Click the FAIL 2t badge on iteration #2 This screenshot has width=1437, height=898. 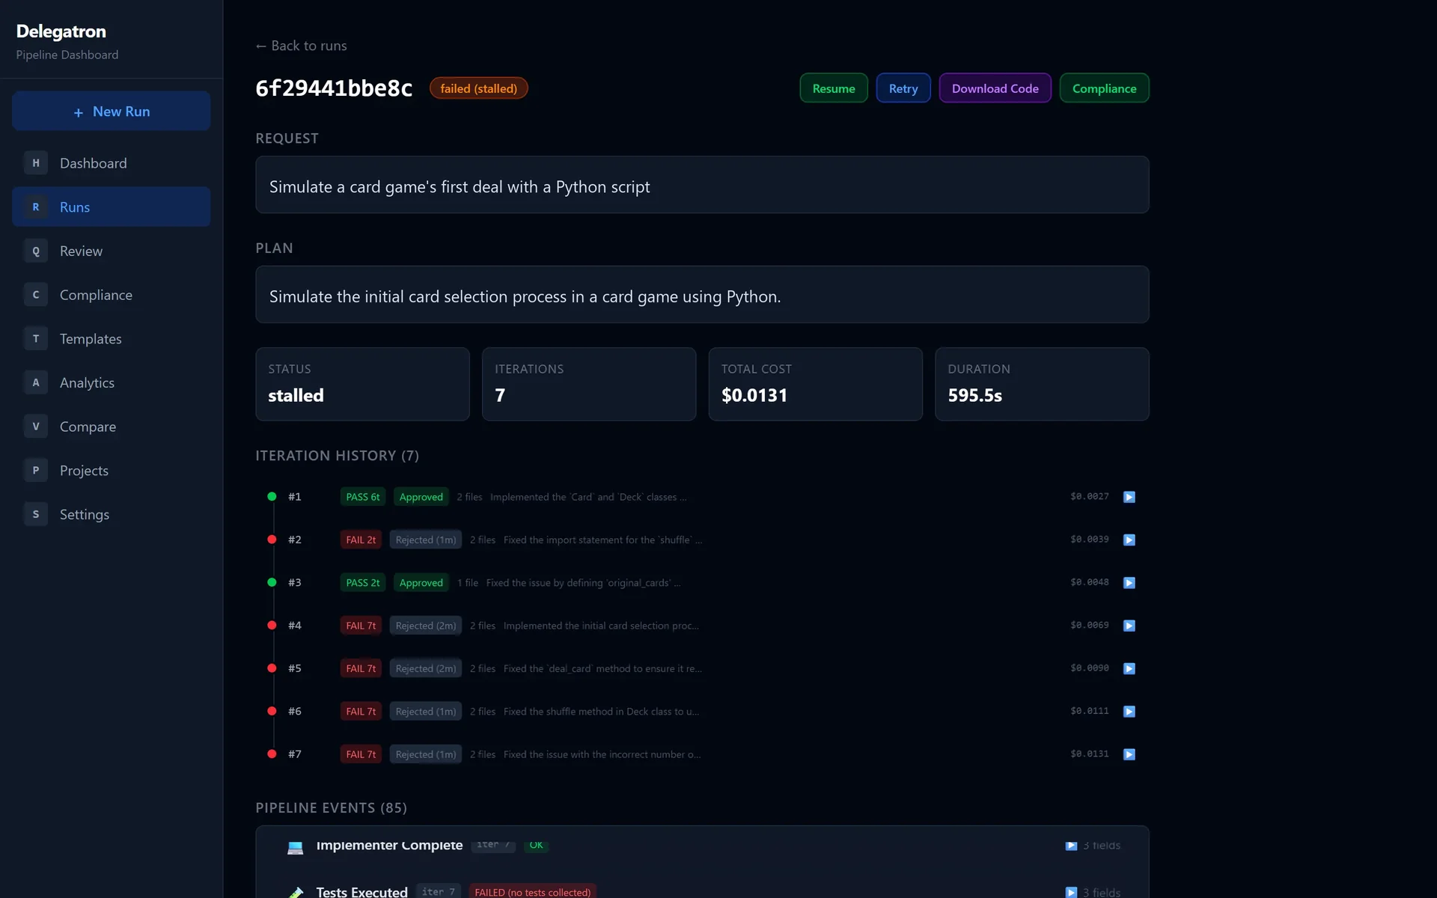(361, 540)
